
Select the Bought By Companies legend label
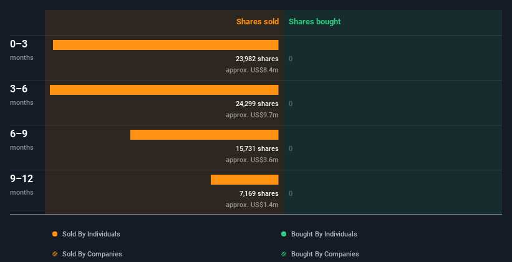point(325,254)
